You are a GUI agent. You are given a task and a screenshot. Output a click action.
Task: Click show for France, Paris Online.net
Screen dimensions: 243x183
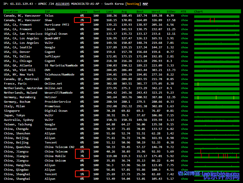point(184,84)
